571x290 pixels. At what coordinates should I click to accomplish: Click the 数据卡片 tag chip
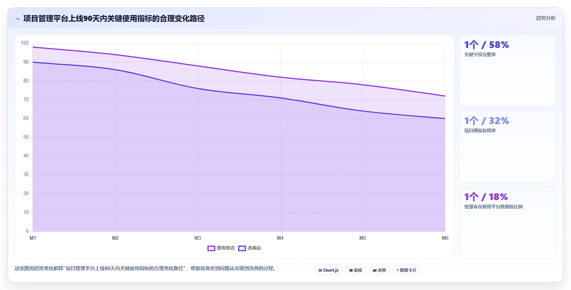pos(406,270)
